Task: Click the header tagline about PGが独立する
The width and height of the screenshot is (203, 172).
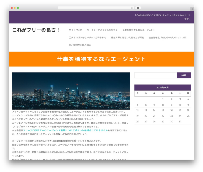Action: tap(163, 17)
